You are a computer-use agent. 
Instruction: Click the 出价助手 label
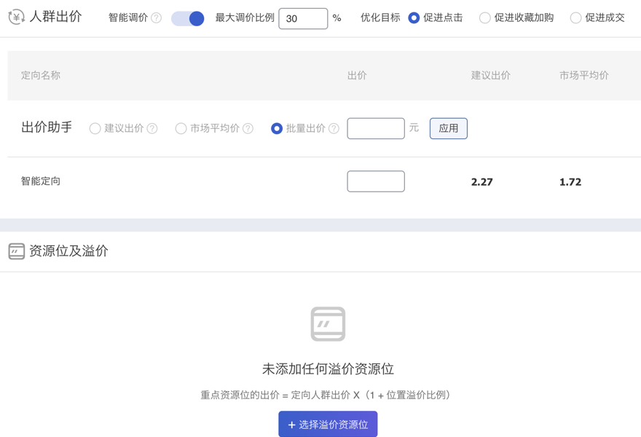point(47,127)
